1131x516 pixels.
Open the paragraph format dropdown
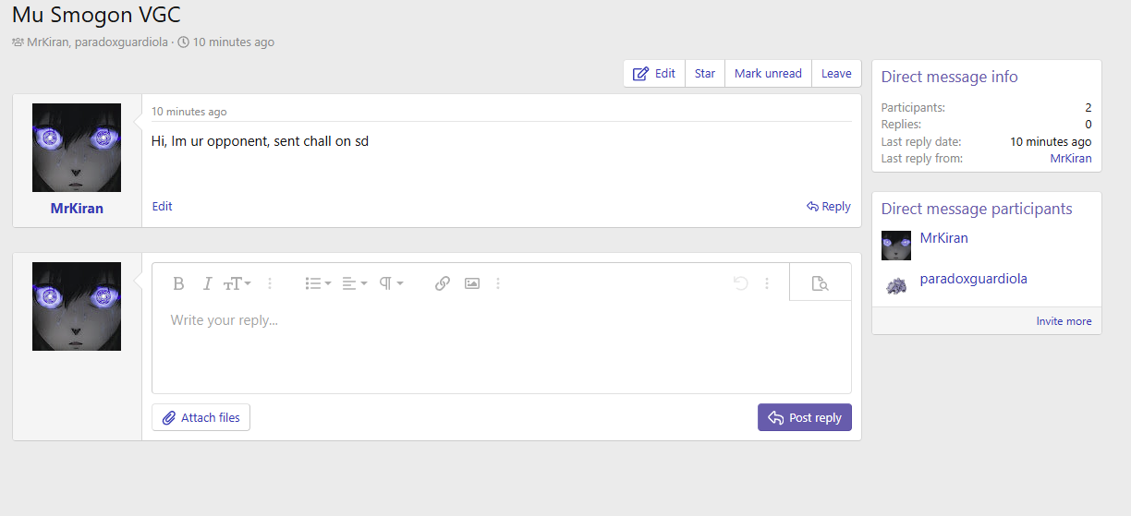[392, 283]
